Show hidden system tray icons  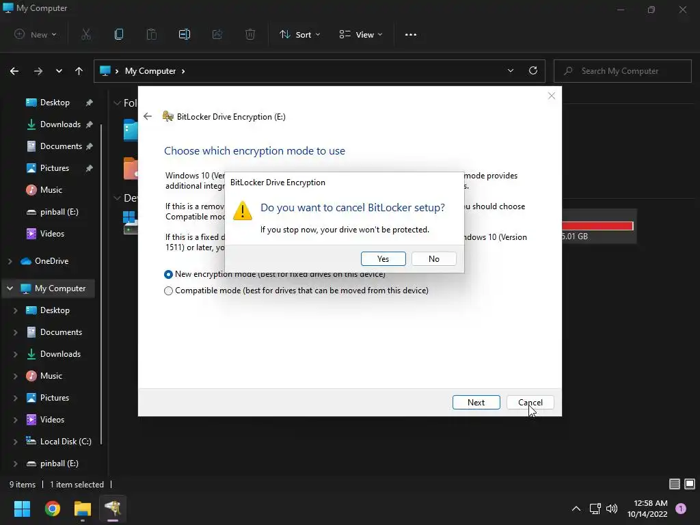point(576,509)
